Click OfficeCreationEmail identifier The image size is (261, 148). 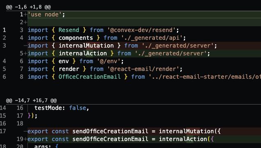tap(90, 77)
